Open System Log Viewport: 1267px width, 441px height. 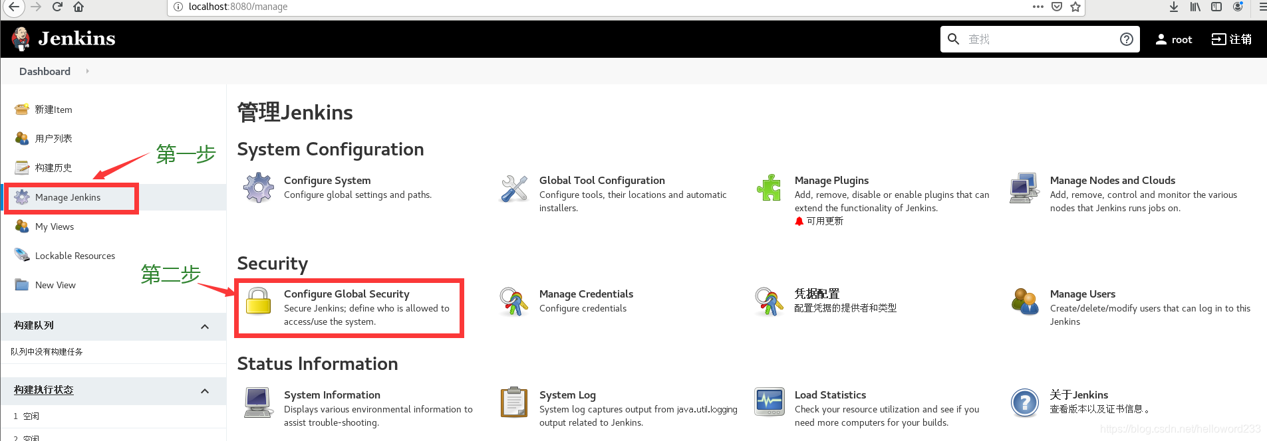(x=567, y=395)
